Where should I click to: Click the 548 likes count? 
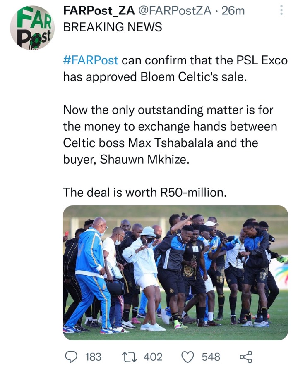point(211,357)
